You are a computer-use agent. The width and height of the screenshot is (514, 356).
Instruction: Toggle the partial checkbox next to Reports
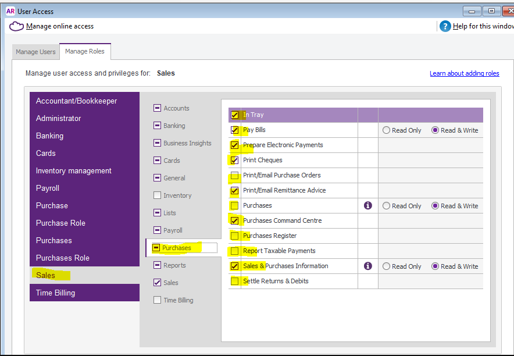coord(157,265)
